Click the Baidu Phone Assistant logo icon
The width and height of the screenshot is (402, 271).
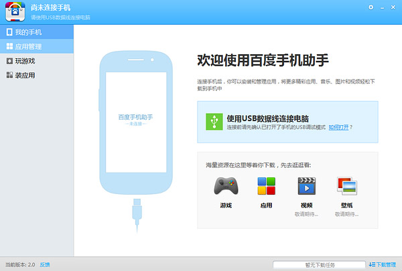pyautogui.click(x=15, y=11)
